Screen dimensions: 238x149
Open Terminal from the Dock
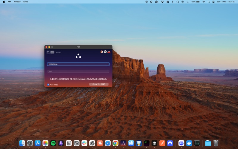point(147,143)
